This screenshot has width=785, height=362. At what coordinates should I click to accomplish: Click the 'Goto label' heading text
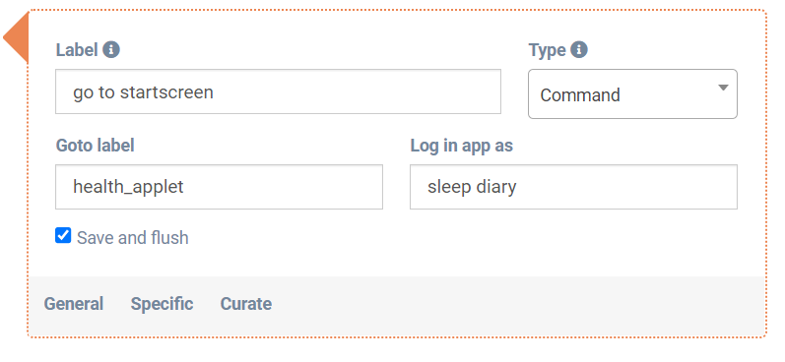(96, 145)
